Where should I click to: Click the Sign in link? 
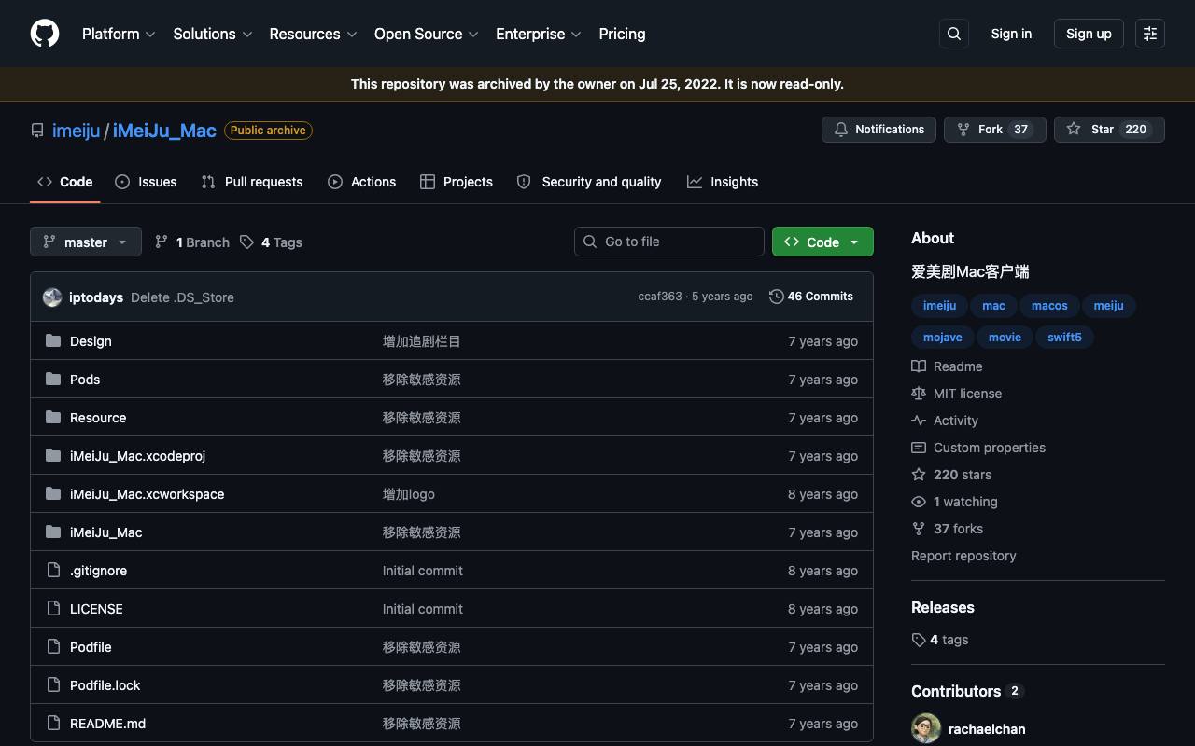pos(1011,34)
